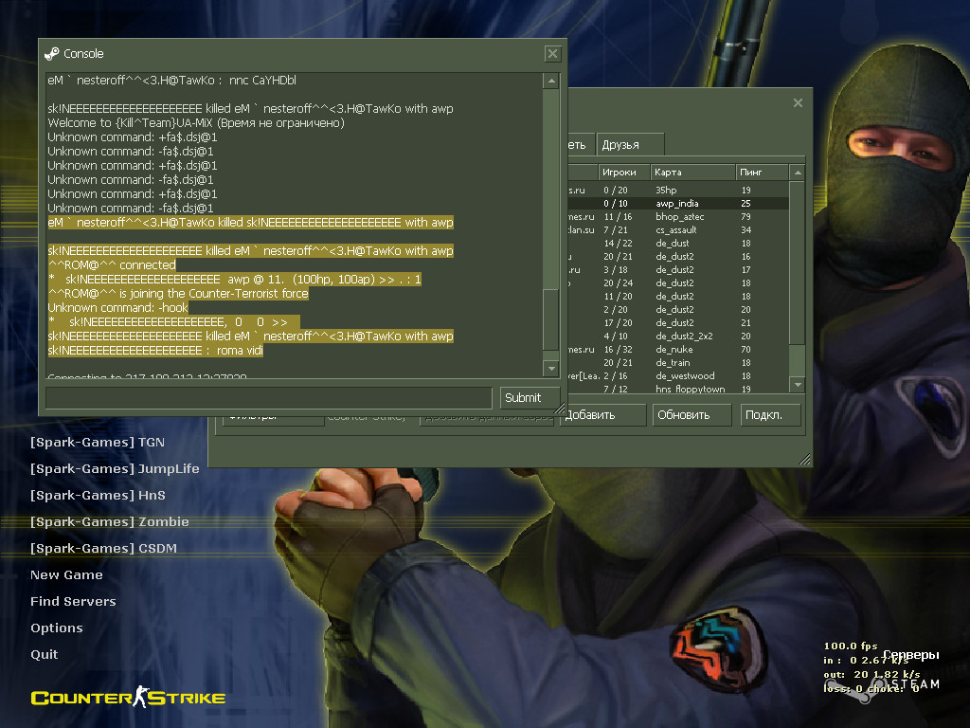970x728 pixels.
Task: Click the server list scroll up arrow
Action: click(x=798, y=173)
